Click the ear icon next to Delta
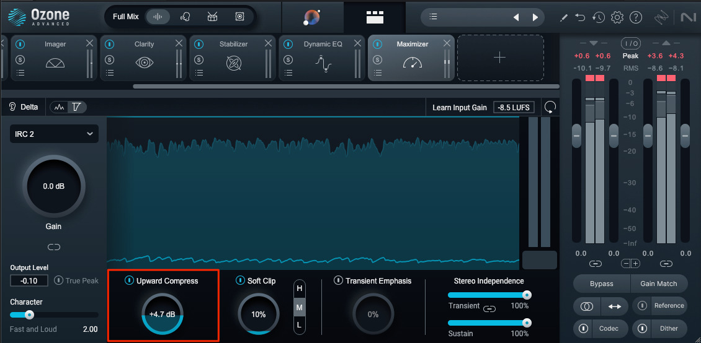This screenshot has width=701, height=343. (12, 107)
